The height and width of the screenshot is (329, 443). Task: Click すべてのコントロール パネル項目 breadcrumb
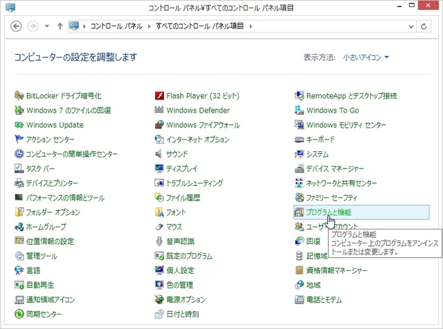point(200,26)
